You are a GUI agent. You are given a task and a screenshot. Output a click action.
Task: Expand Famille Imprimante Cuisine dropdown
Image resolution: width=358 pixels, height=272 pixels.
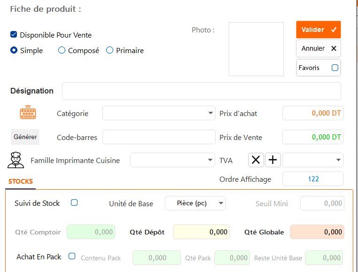pyautogui.click(x=172, y=160)
